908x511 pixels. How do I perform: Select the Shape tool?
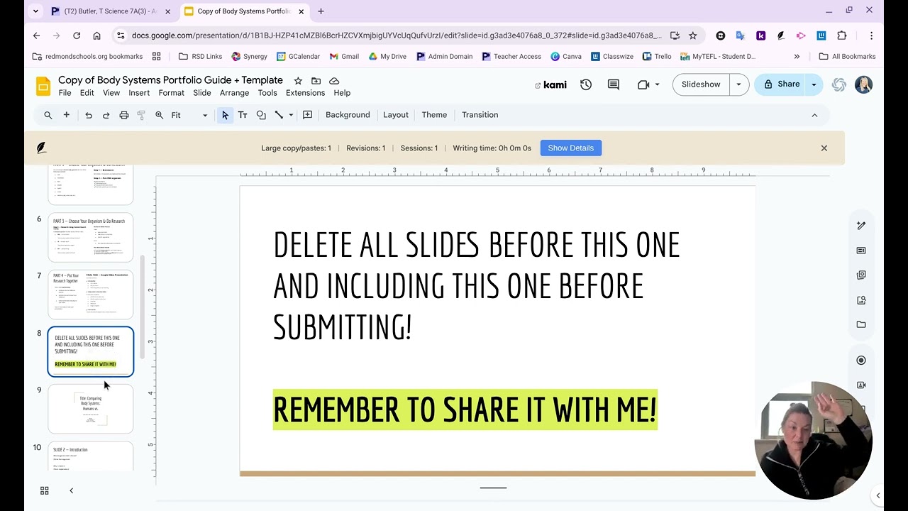261,115
